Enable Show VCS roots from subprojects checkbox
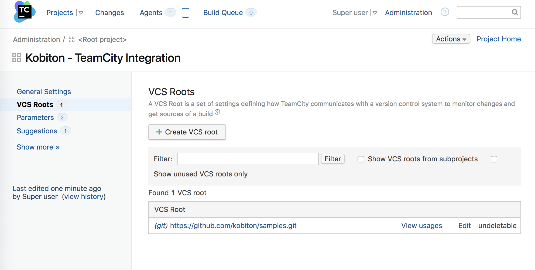 (361, 159)
